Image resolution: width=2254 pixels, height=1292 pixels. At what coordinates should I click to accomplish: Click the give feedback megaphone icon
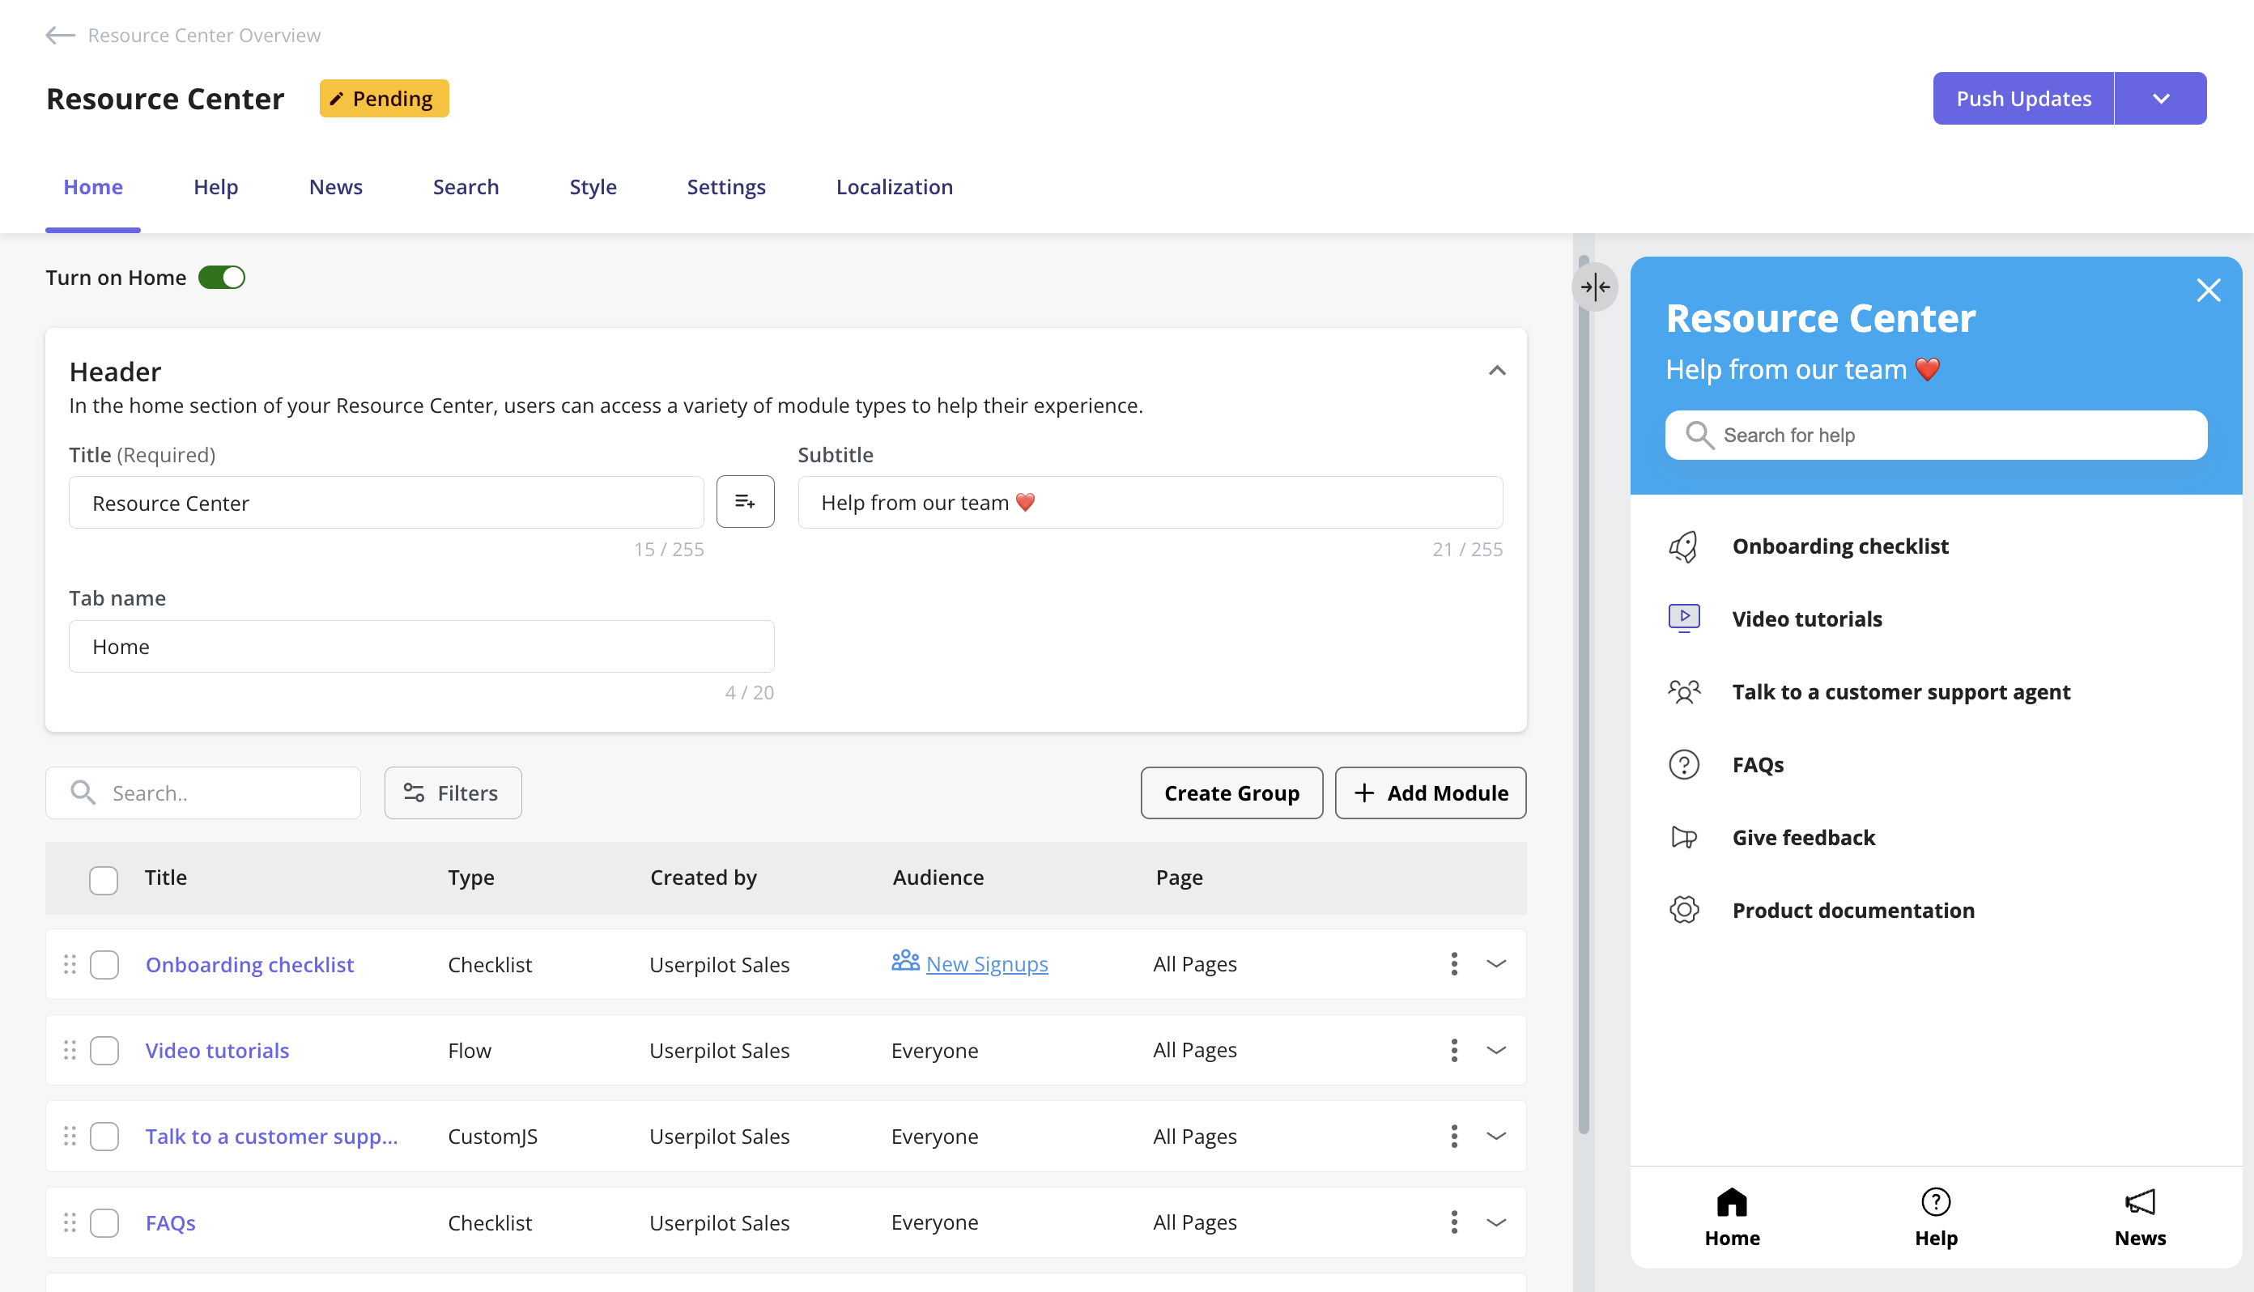click(1684, 835)
